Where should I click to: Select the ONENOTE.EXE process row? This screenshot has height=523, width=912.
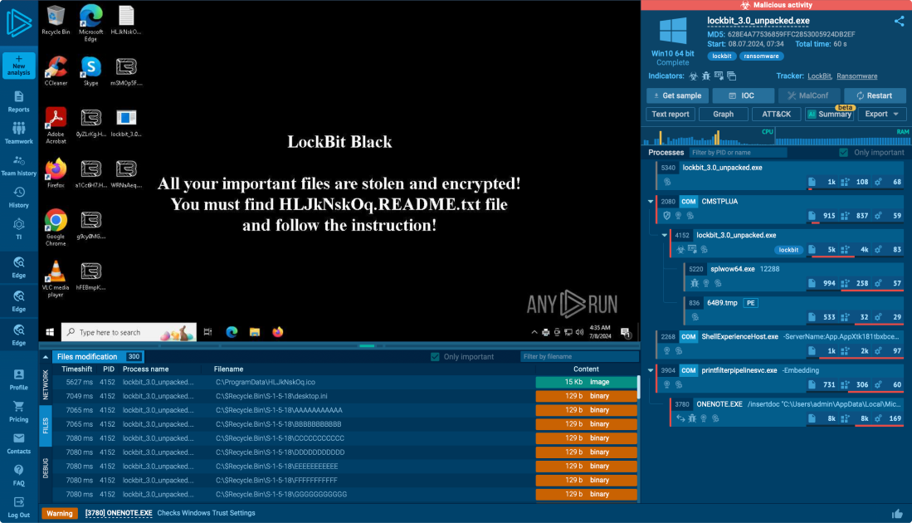point(788,411)
